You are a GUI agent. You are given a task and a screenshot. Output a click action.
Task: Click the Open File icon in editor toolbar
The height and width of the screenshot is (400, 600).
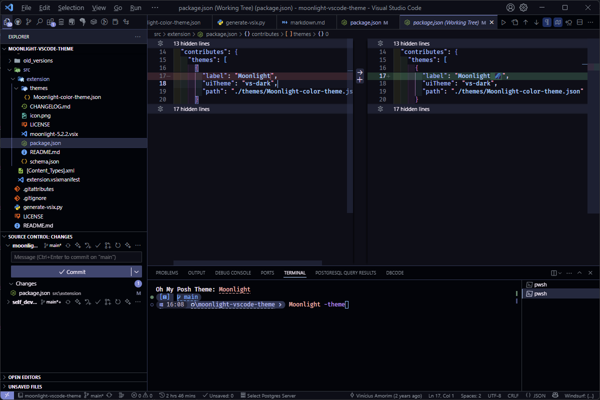pos(514,22)
